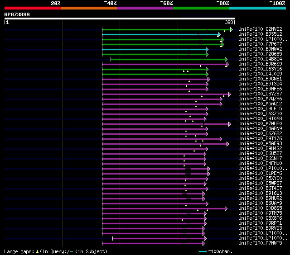Select label UniRef100_B6SNH7
290x255 pixels.
coord(260,159)
